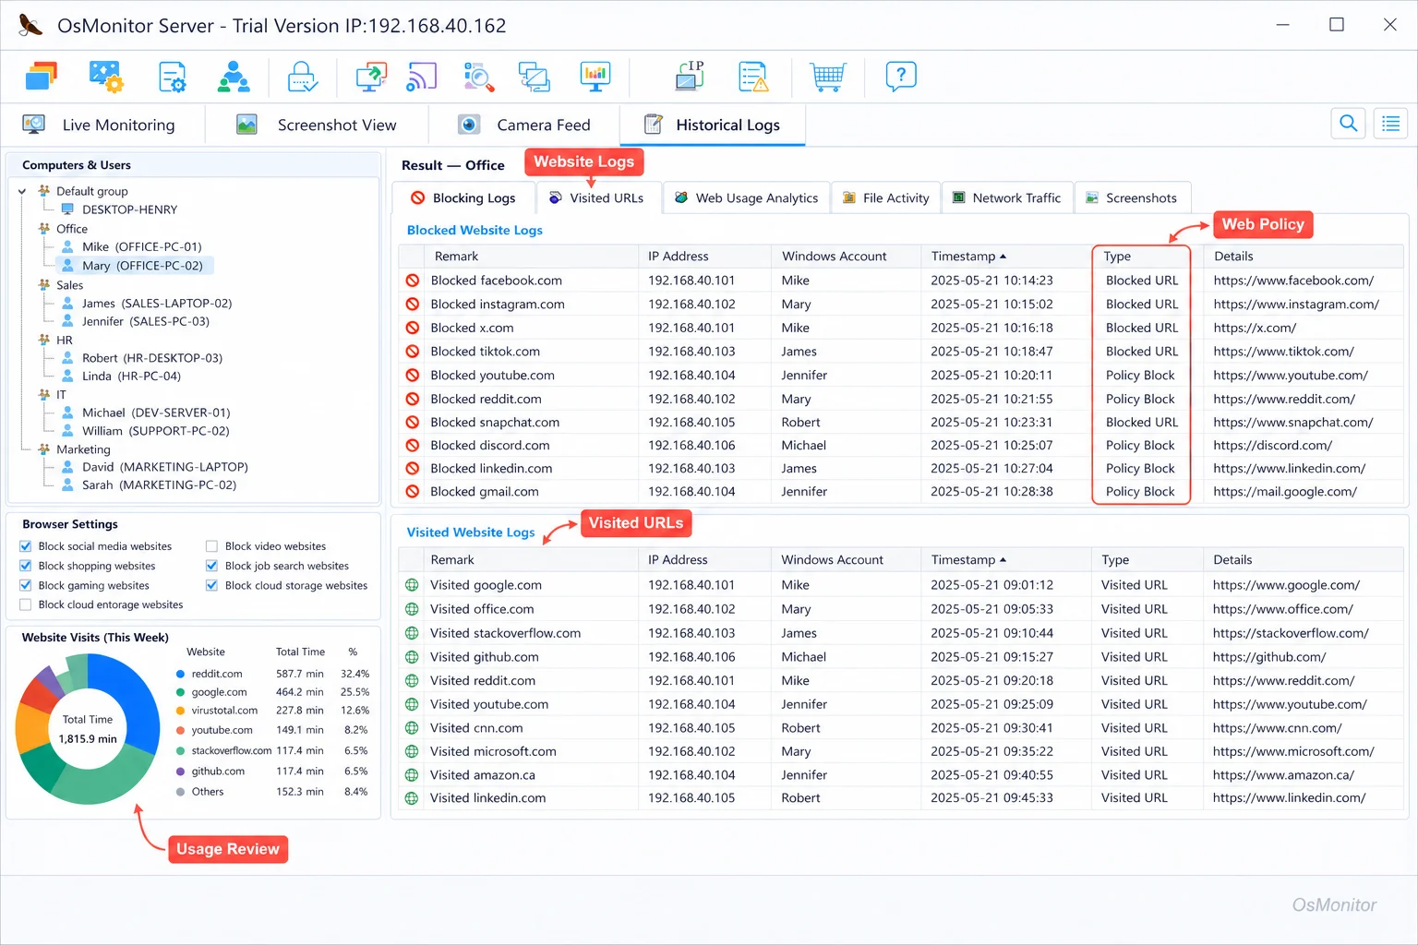Uncheck Block cloud storage websites

211,585
